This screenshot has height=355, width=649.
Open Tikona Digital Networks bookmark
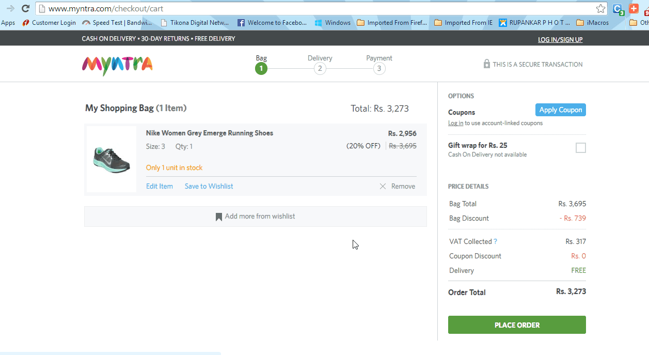[195, 23]
